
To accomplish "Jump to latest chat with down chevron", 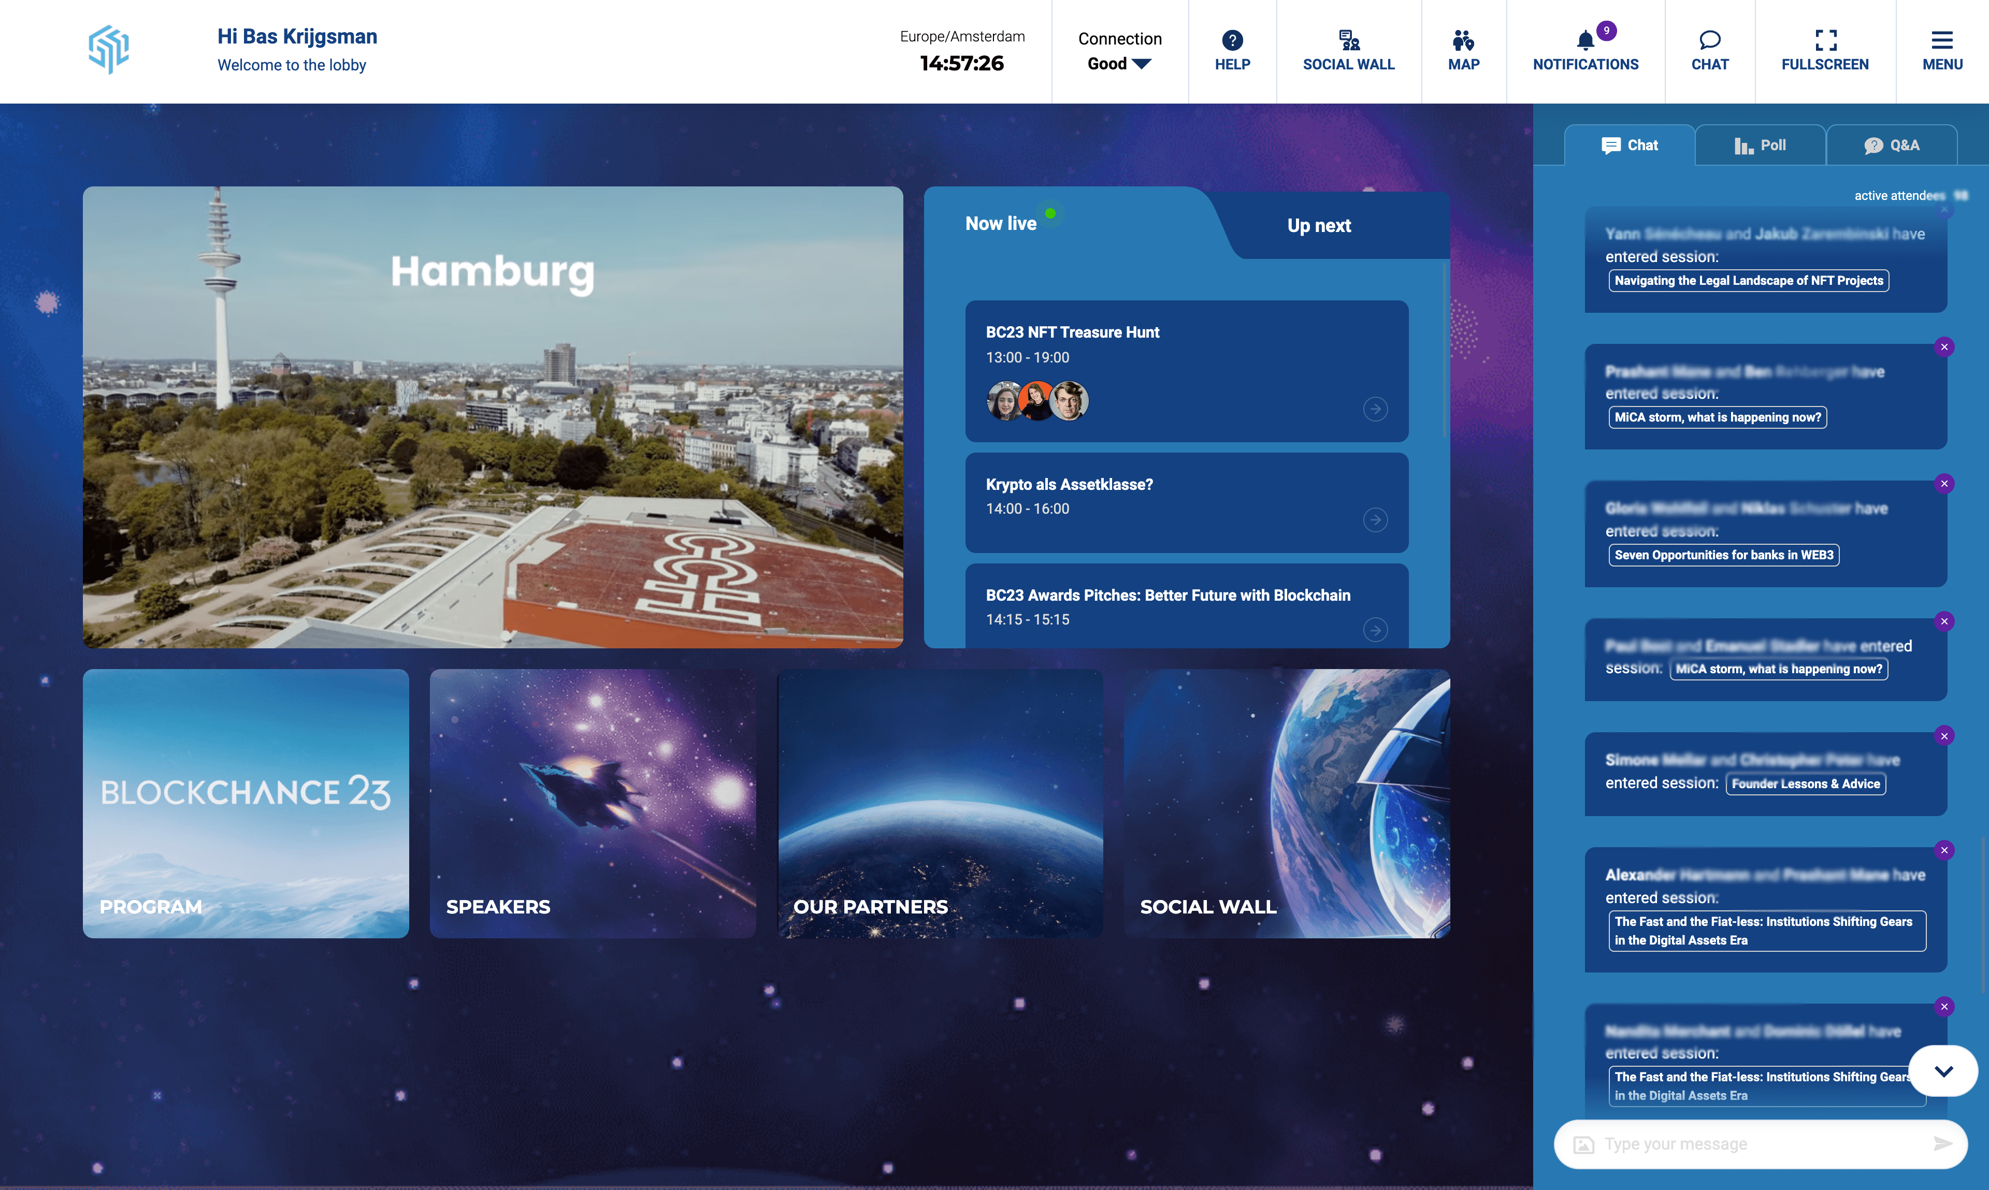I will click(1943, 1071).
